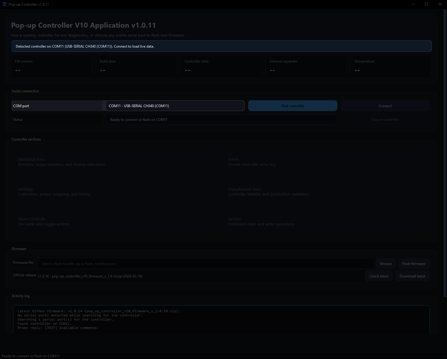This screenshot has height=359, width=447.
Task: Click the Pop-up app icon in title bar
Action: (x=4, y=4)
